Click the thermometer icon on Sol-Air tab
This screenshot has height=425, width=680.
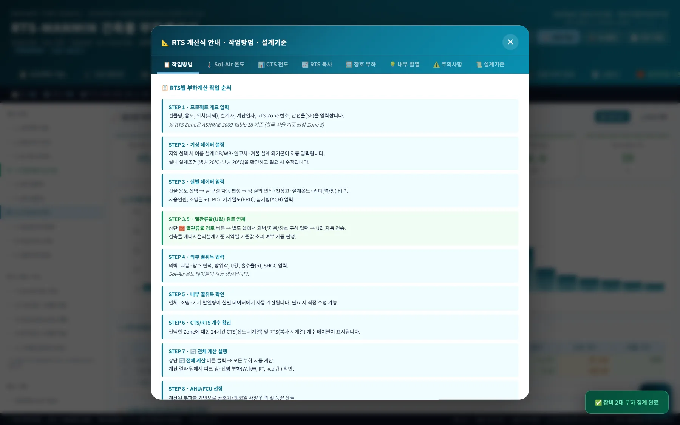209,65
